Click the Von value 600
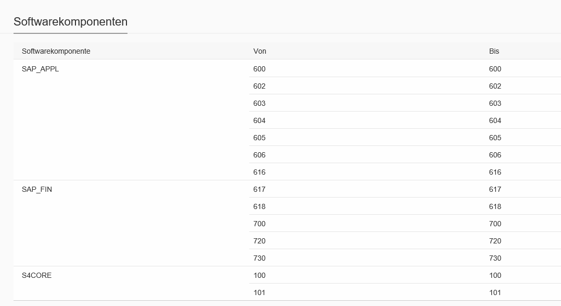 (x=259, y=69)
